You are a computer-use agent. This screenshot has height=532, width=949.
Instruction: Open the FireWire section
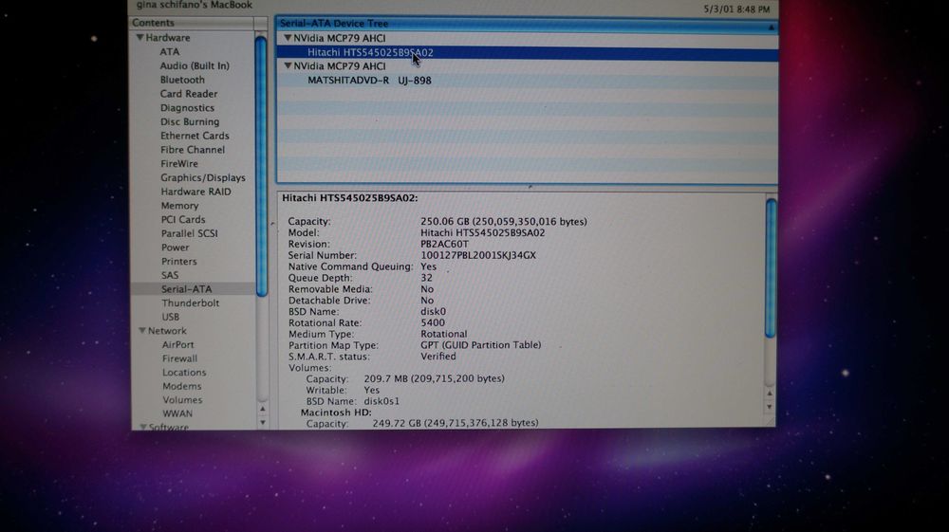(179, 163)
